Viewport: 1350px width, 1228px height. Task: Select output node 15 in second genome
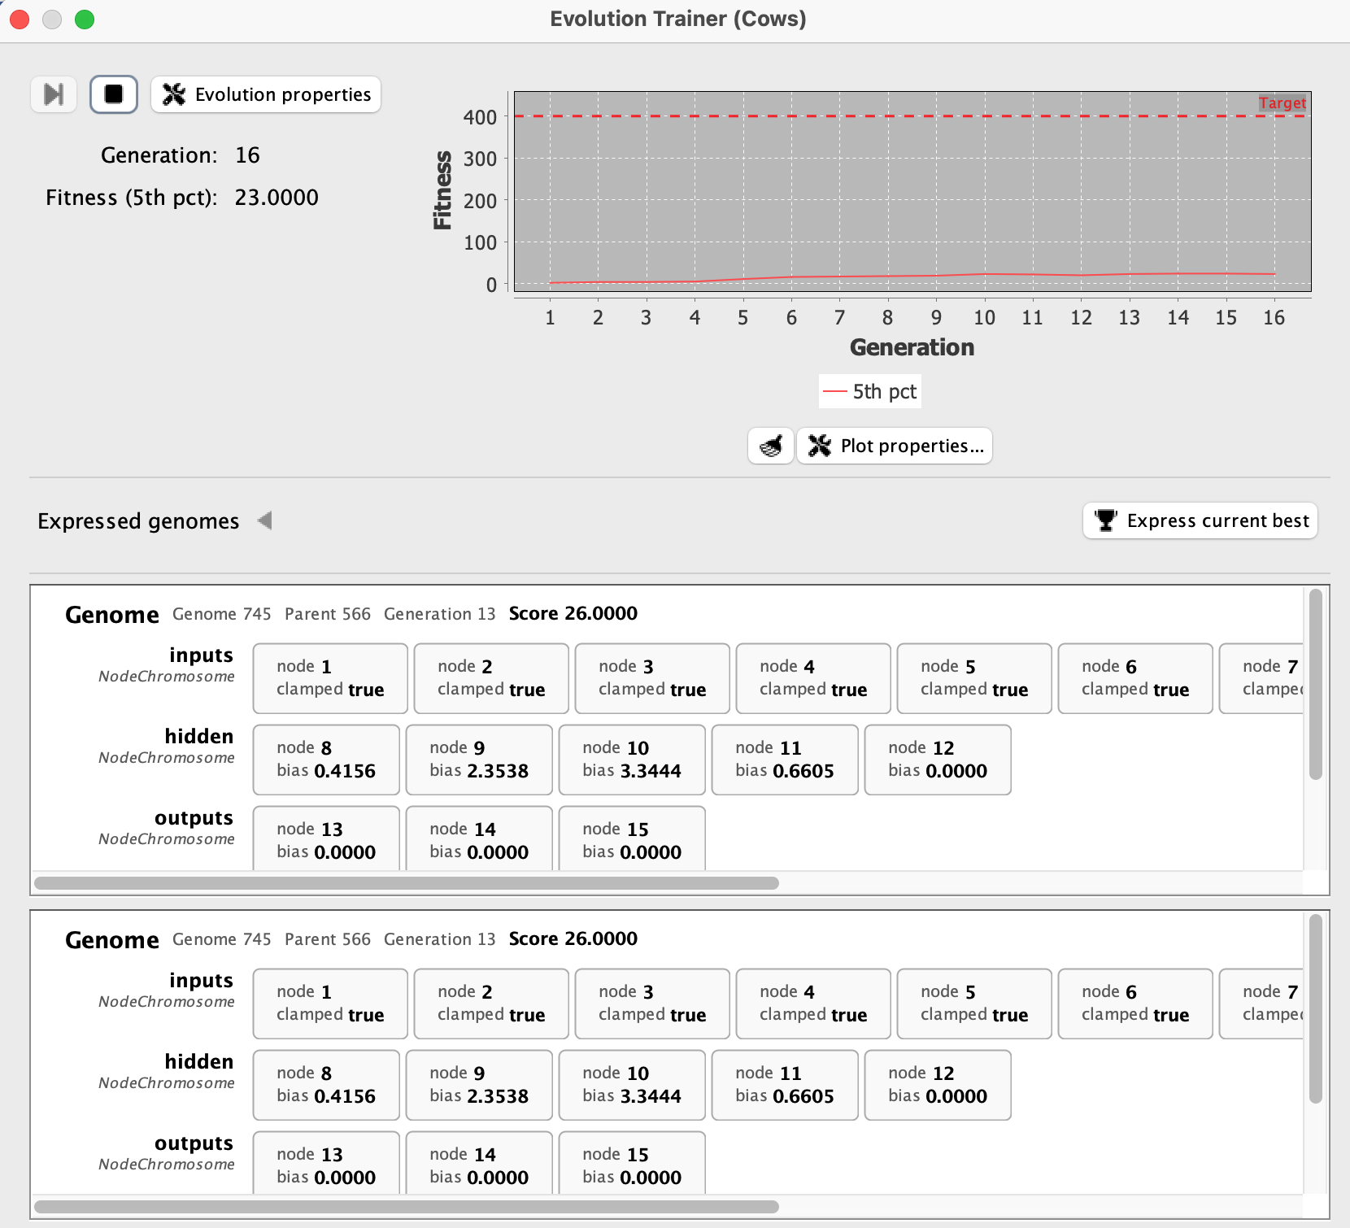point(632,1163)
